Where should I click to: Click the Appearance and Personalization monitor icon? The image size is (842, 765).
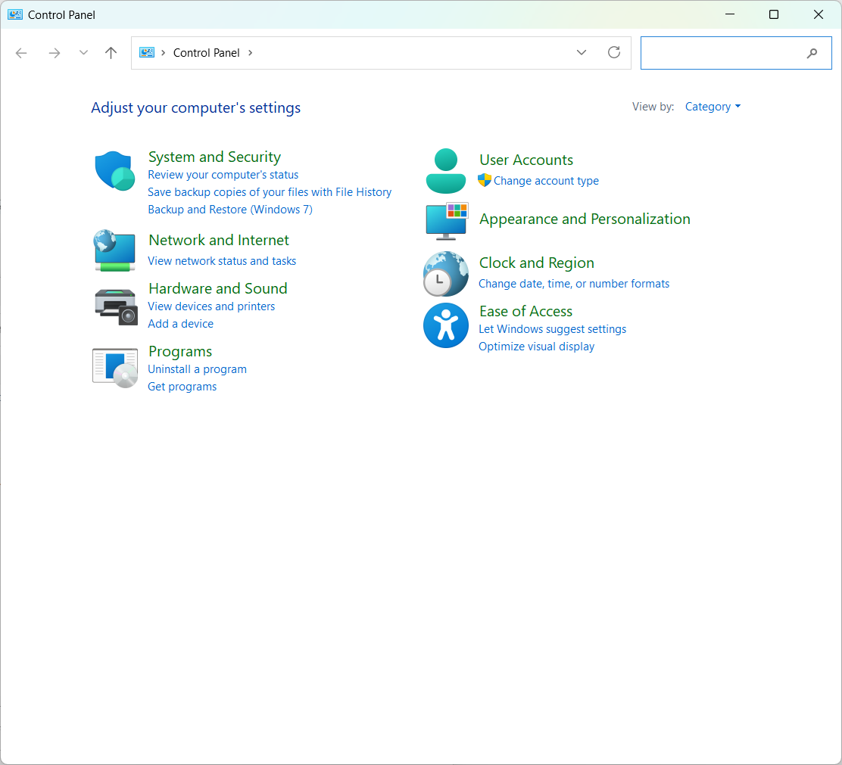pyautogui.click(x=447, y=221)
